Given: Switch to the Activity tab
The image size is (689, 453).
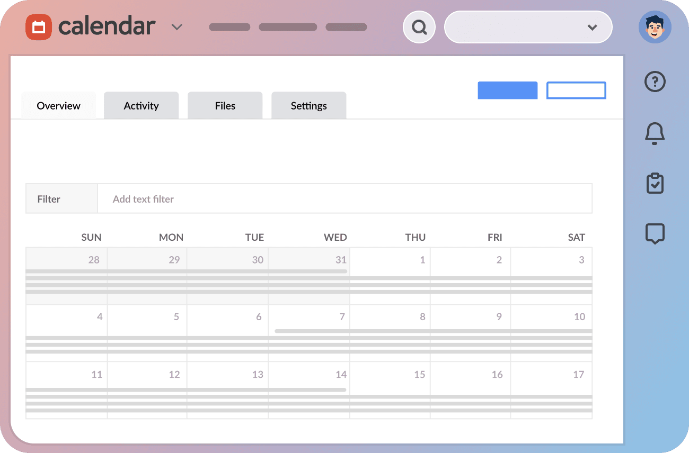Looking at the screenshot, I should (141, 105).
